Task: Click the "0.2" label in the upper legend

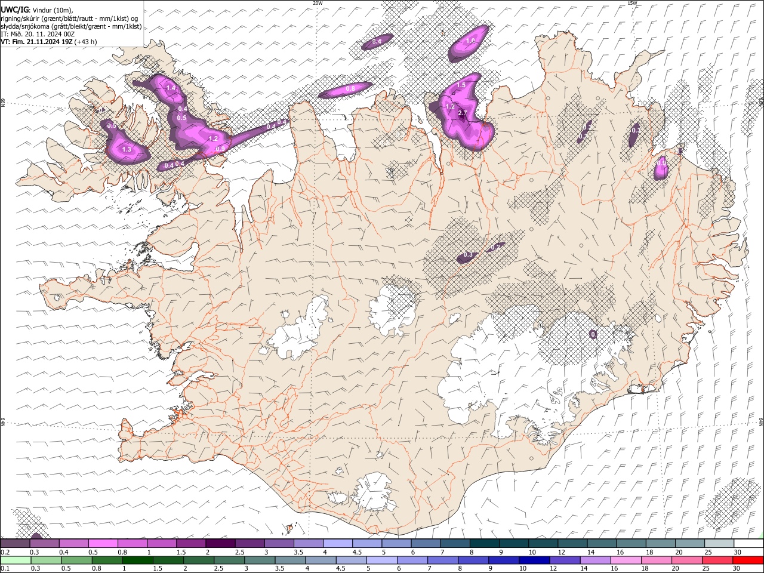Action: click(5, 552)
